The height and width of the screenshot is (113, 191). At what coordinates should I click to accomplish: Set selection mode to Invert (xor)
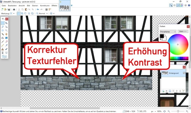click(32, 13)
